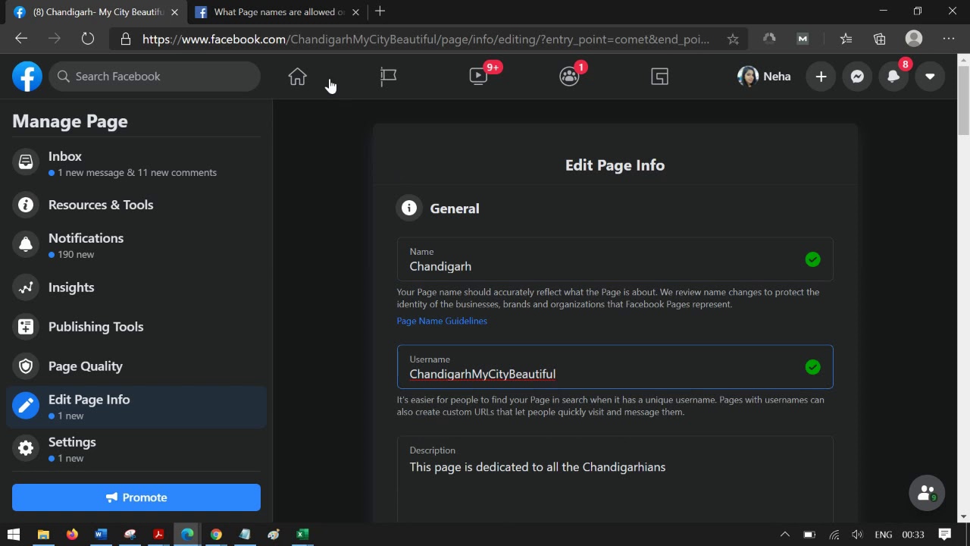Open taskbar volume control

click(x=857, y=535)
